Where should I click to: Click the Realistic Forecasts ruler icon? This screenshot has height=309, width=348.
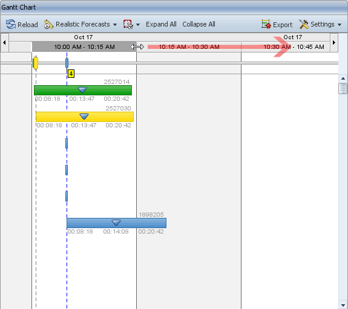pyautogui.click(x=48, y=24)
